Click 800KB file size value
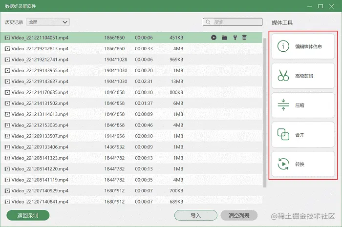The image size is (342, 227). [176, 92]
